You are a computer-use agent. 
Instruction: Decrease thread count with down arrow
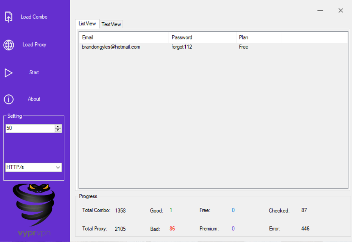click(x=58, y=130)
